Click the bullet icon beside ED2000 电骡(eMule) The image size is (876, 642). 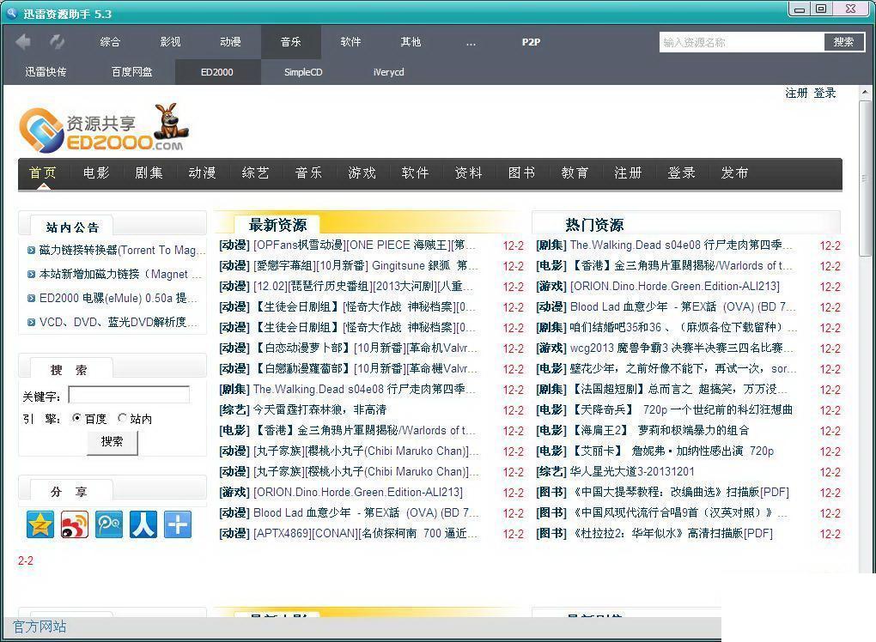pyautogui.click(x=31, y=298)
